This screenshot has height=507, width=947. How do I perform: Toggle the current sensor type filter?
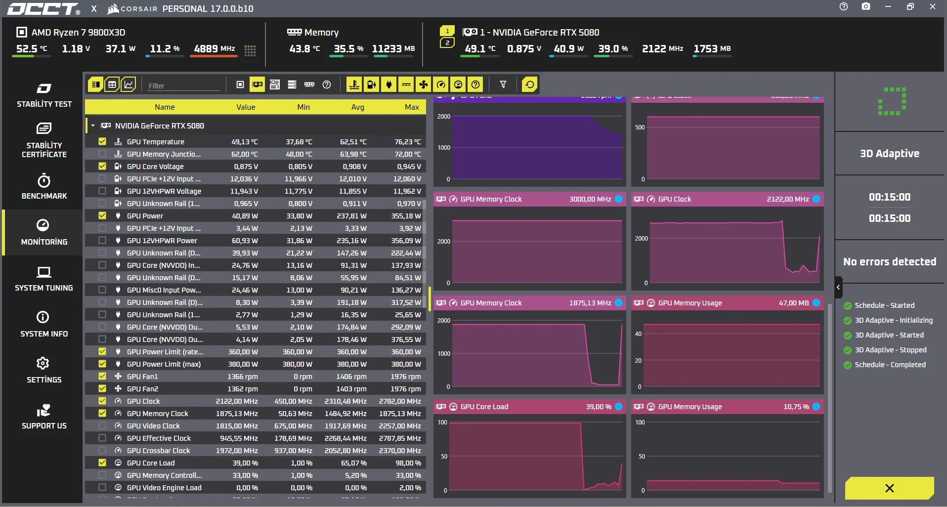(x=406, y=84)
